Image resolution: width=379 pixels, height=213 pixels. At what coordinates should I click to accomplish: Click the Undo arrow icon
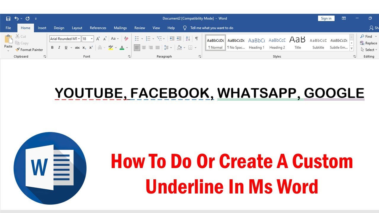(x=17, y=18)
